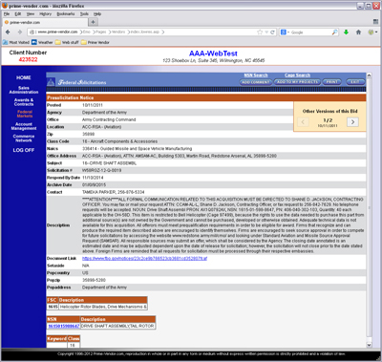The height and width of the screenshot is (362, 382).
Task: Go to next version of this bid
Action: tap(352, 122)
